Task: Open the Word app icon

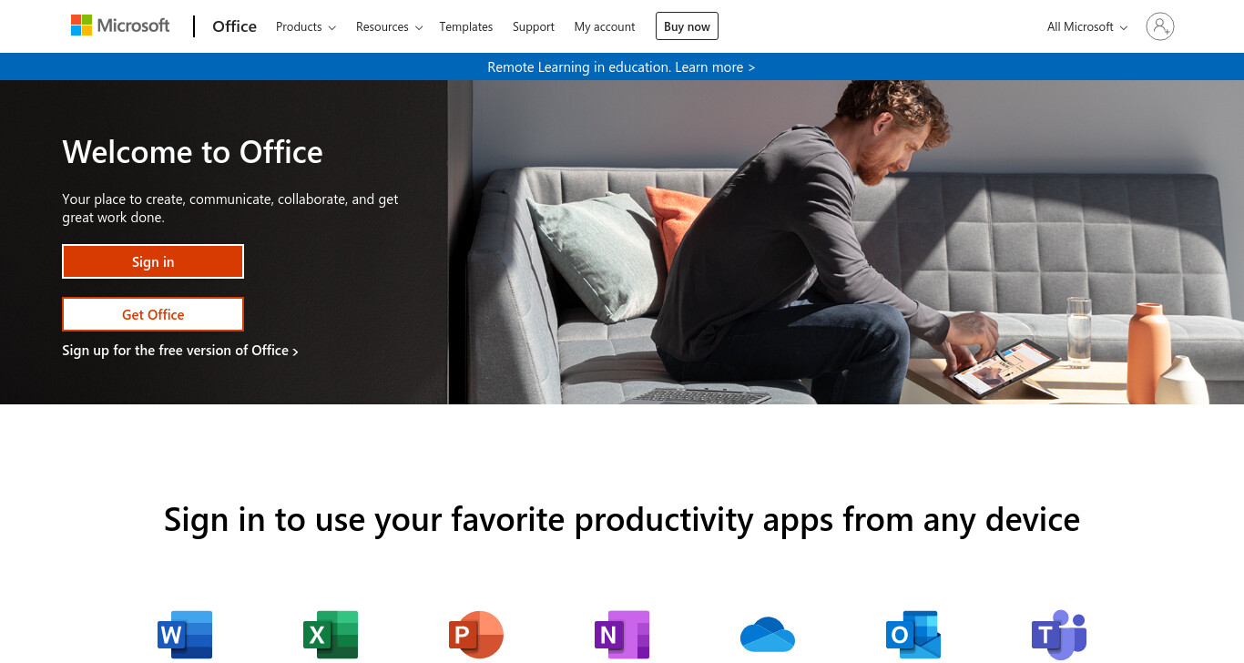Action: coord(185,635)
